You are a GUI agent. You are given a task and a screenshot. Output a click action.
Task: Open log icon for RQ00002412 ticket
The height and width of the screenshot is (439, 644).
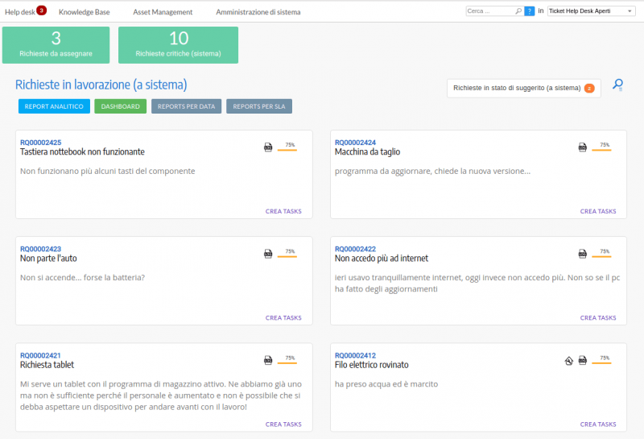click(582, 360)
